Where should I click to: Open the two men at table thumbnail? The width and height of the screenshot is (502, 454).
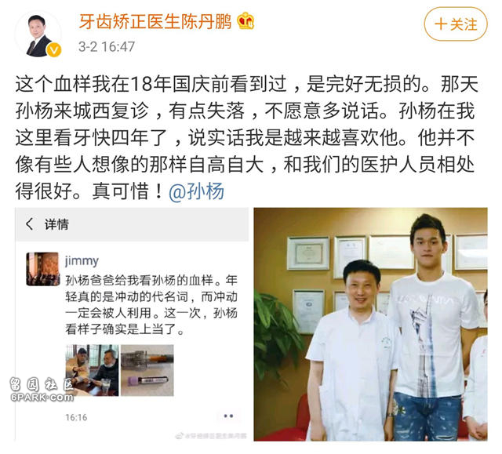[x=92, y=370]
